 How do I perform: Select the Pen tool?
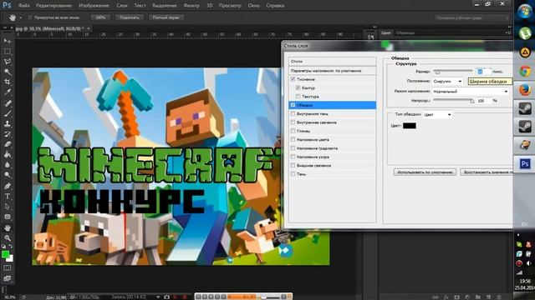pyautogui.click(x=8, y=186)
